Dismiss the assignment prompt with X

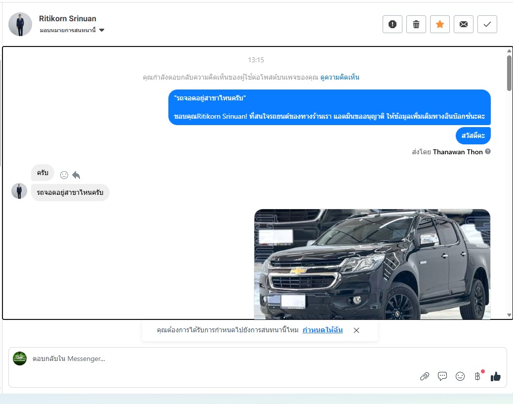[x=356, y=330]
